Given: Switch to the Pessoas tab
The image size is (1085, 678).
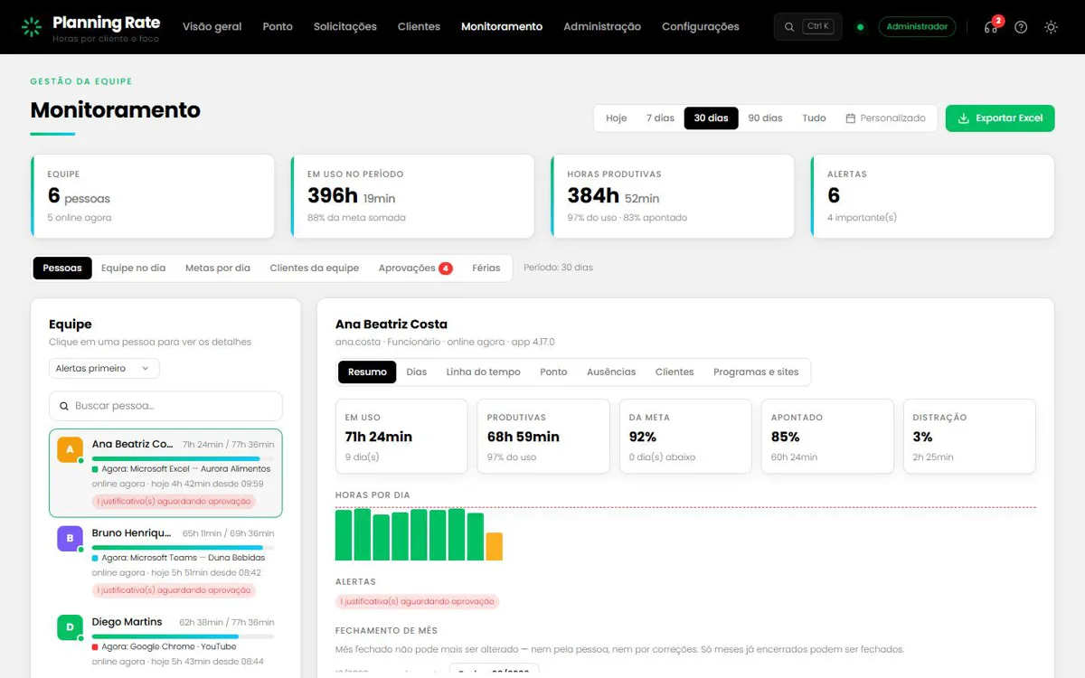Looking at the screenshot, I should [x=62, y=268].
